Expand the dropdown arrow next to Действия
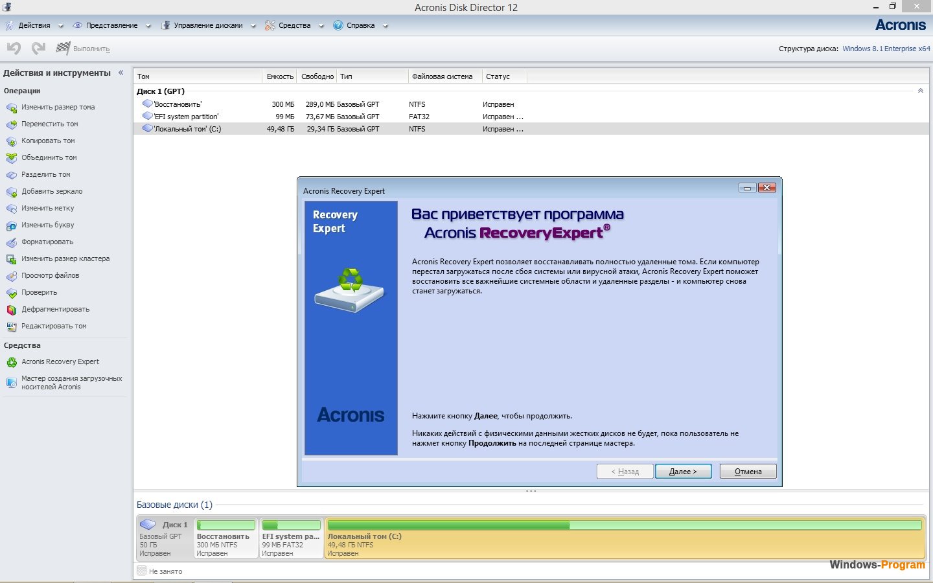 coord(61,26)
